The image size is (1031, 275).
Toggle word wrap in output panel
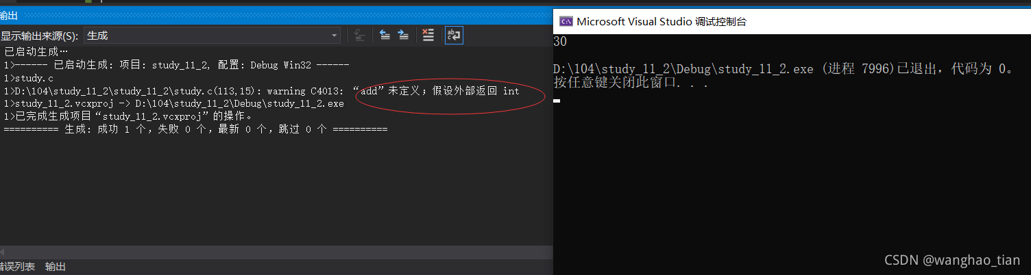click(454, 36)
